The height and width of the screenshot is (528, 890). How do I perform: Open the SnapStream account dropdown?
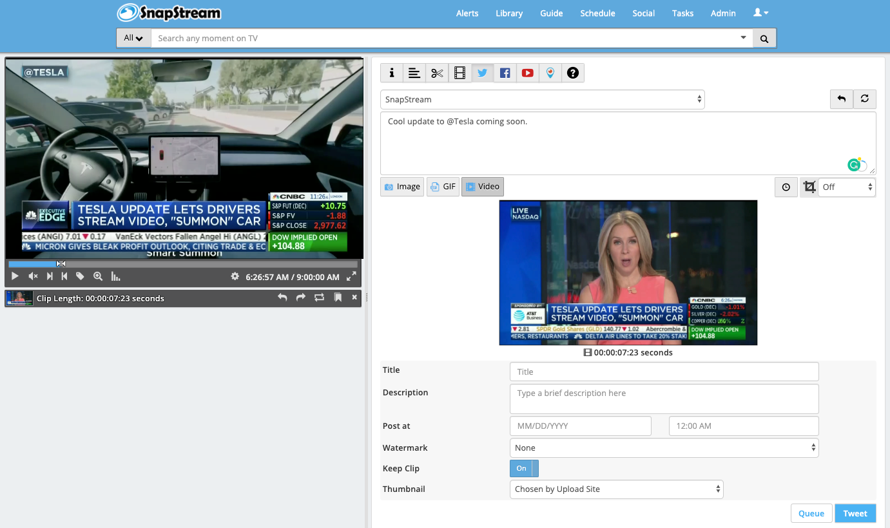pos(542,100)
